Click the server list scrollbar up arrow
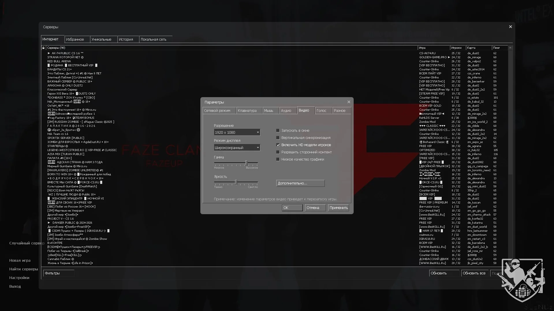 pyautogui.click(x=510, y=48)
